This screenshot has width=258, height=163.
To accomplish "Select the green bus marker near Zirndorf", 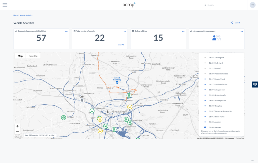I will pos(63,118).
